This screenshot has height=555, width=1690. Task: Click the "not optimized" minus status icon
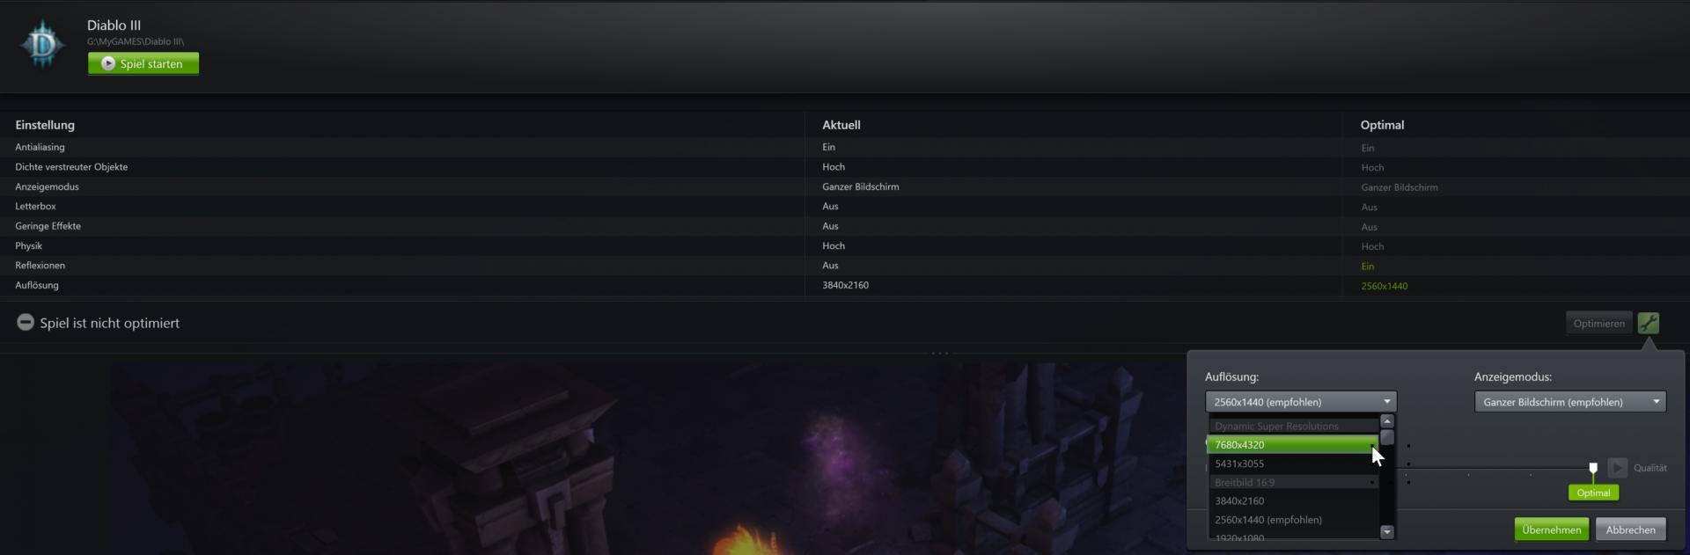[x=26, y=323]
